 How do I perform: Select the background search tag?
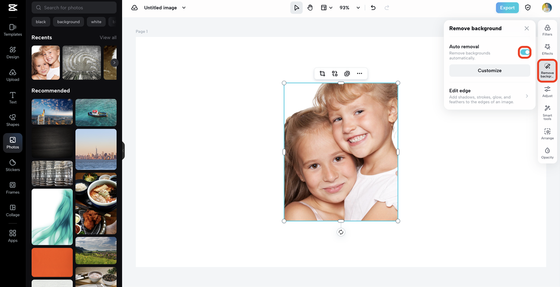click(x=69, y=22)
